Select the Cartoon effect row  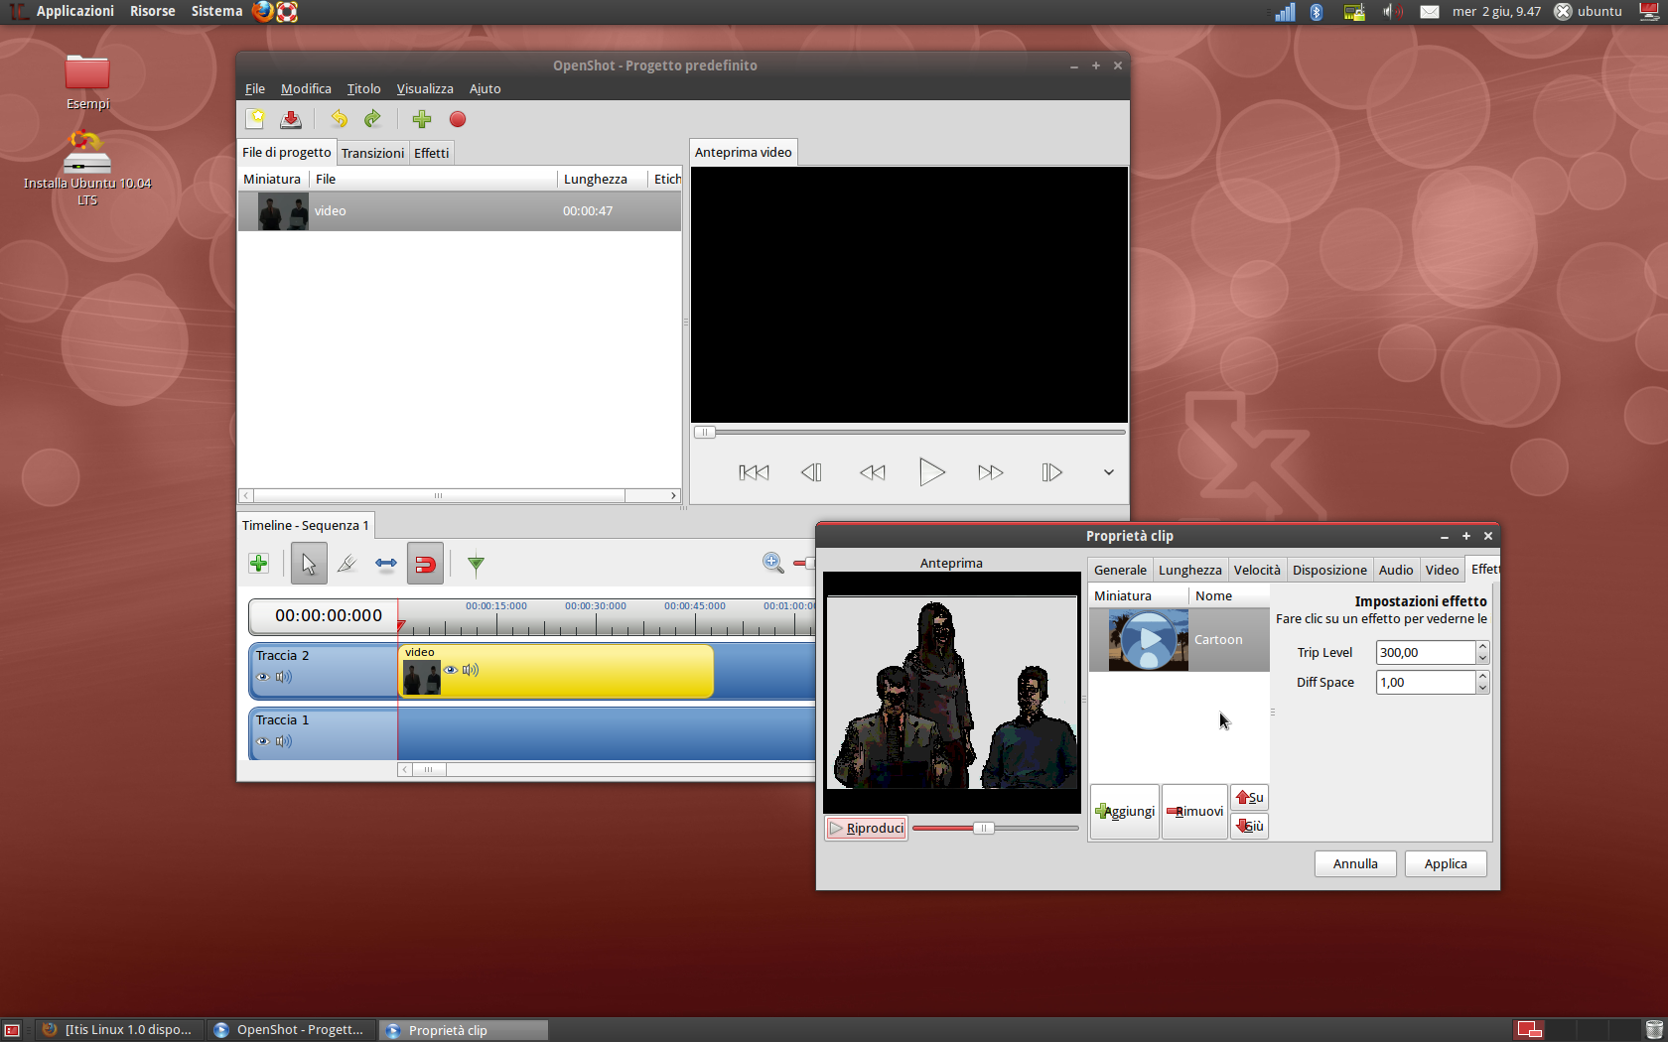click(1179, 640)
